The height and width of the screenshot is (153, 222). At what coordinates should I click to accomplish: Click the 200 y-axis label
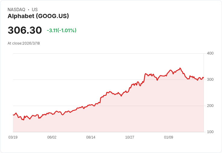(x=210, y=106)
